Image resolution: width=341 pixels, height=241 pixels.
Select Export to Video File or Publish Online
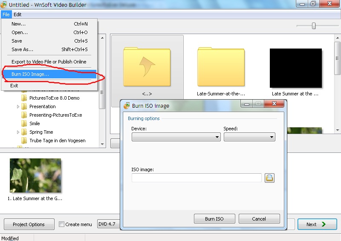click(49, 62)
